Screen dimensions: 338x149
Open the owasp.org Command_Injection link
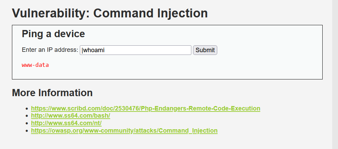tap(124, 131)
